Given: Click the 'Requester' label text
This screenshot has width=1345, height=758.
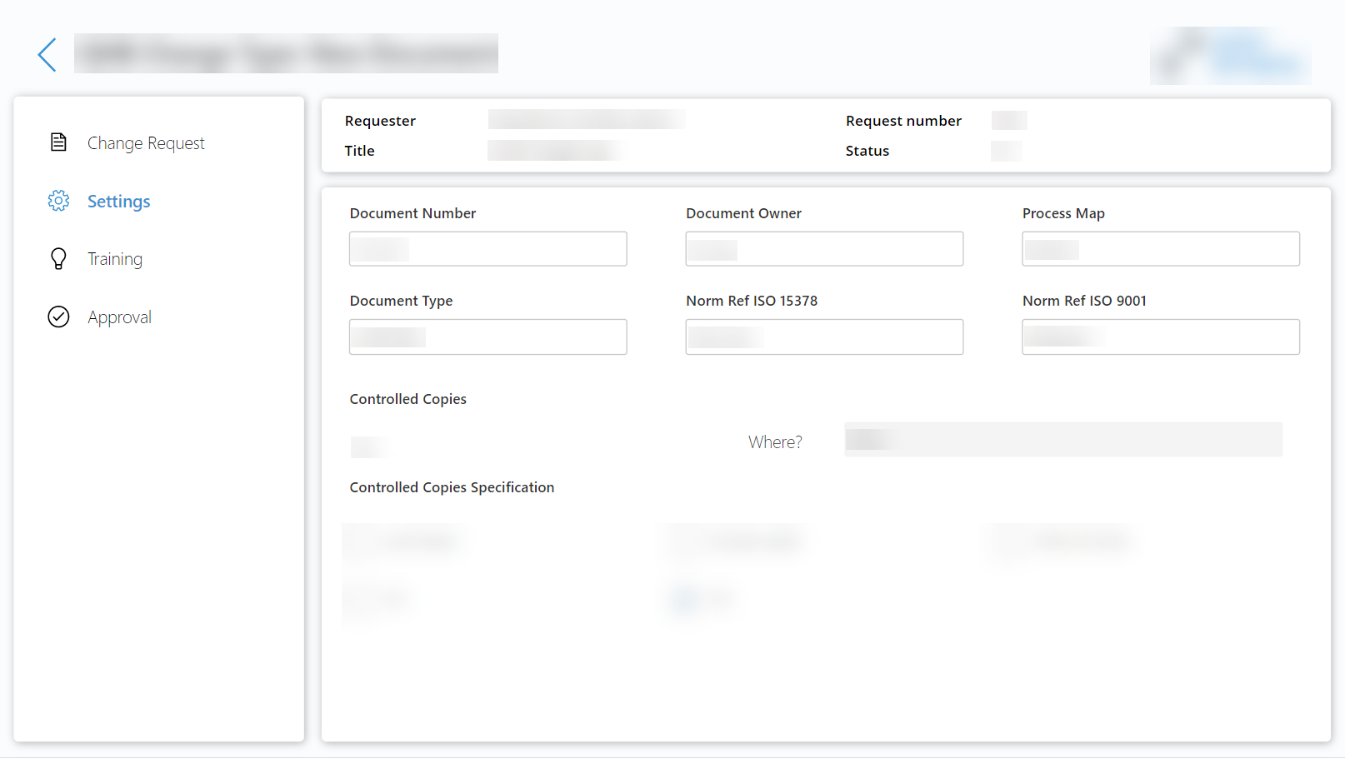Looking at the screenshot, I should click(x=380, y=121).
